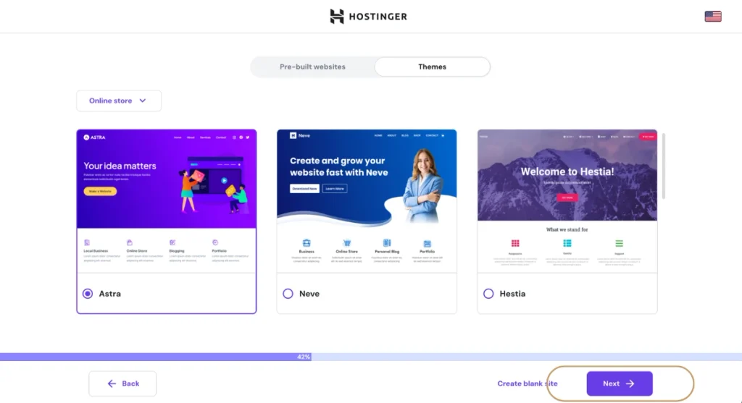
Task: Click Download Now in Neve preview
Action: (x=304, y=189)
